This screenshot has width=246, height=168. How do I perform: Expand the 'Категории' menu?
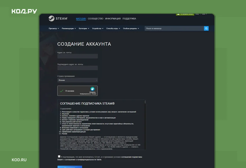(84, 29)
